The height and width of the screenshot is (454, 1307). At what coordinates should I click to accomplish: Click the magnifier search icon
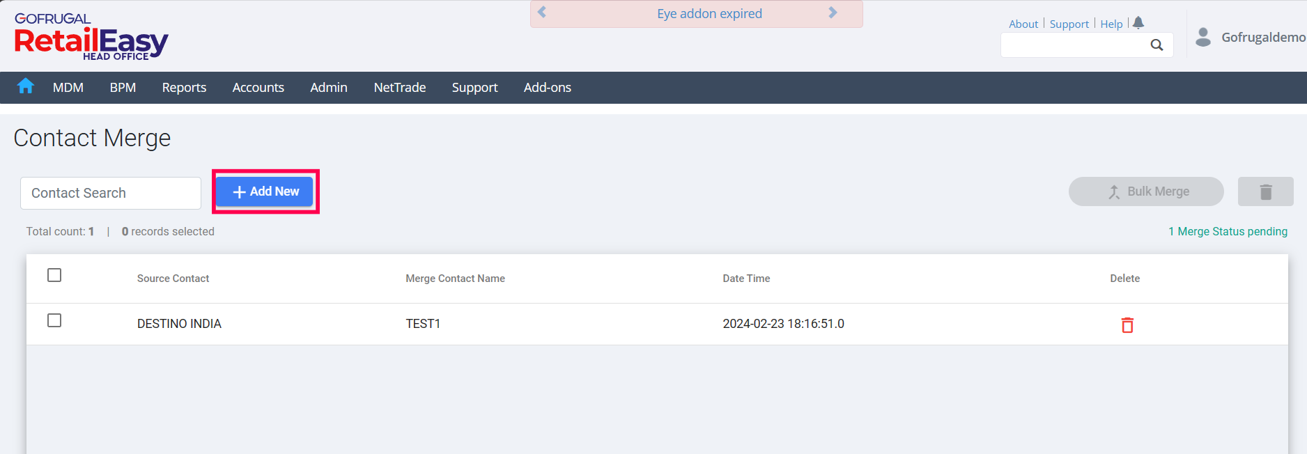click(x=1157, y=45)
